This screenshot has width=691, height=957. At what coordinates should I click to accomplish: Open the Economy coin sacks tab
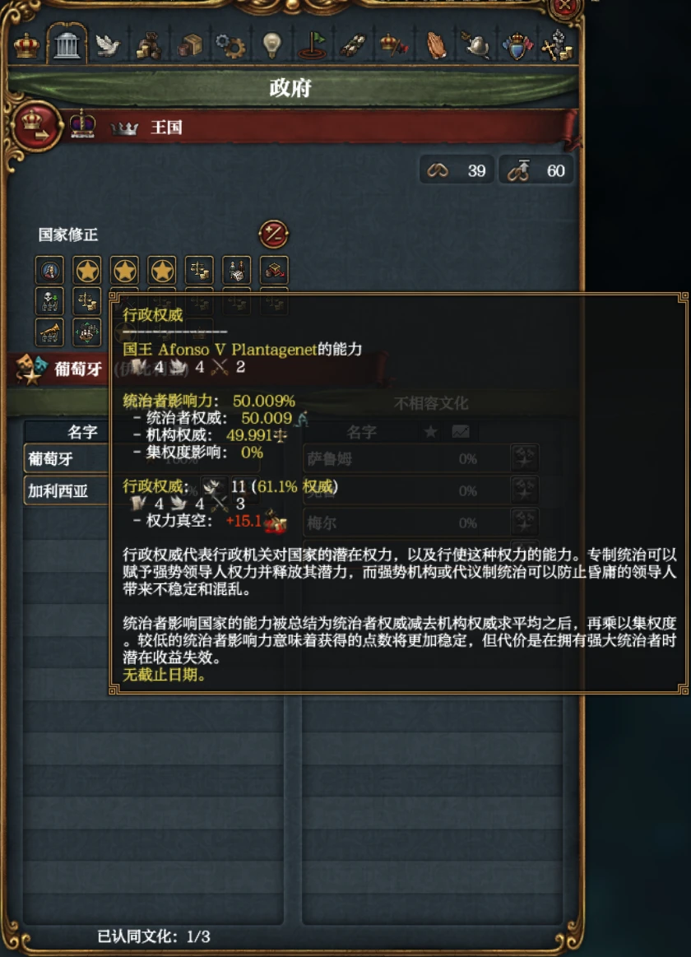(149, 46)
